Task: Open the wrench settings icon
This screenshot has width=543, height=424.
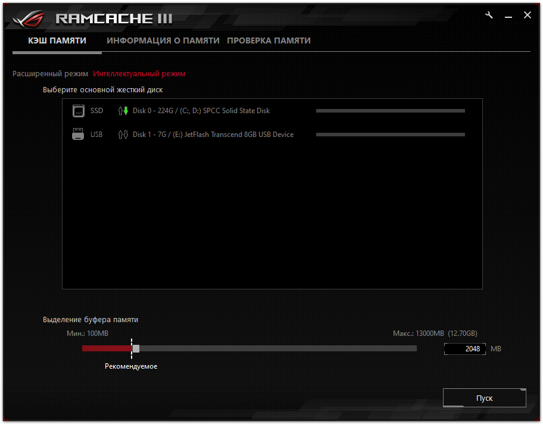Action: pyautogui.click(x=489, y=15)
